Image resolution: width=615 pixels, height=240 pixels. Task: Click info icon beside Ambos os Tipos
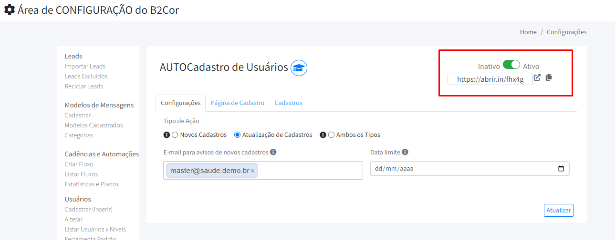(323, 135)
